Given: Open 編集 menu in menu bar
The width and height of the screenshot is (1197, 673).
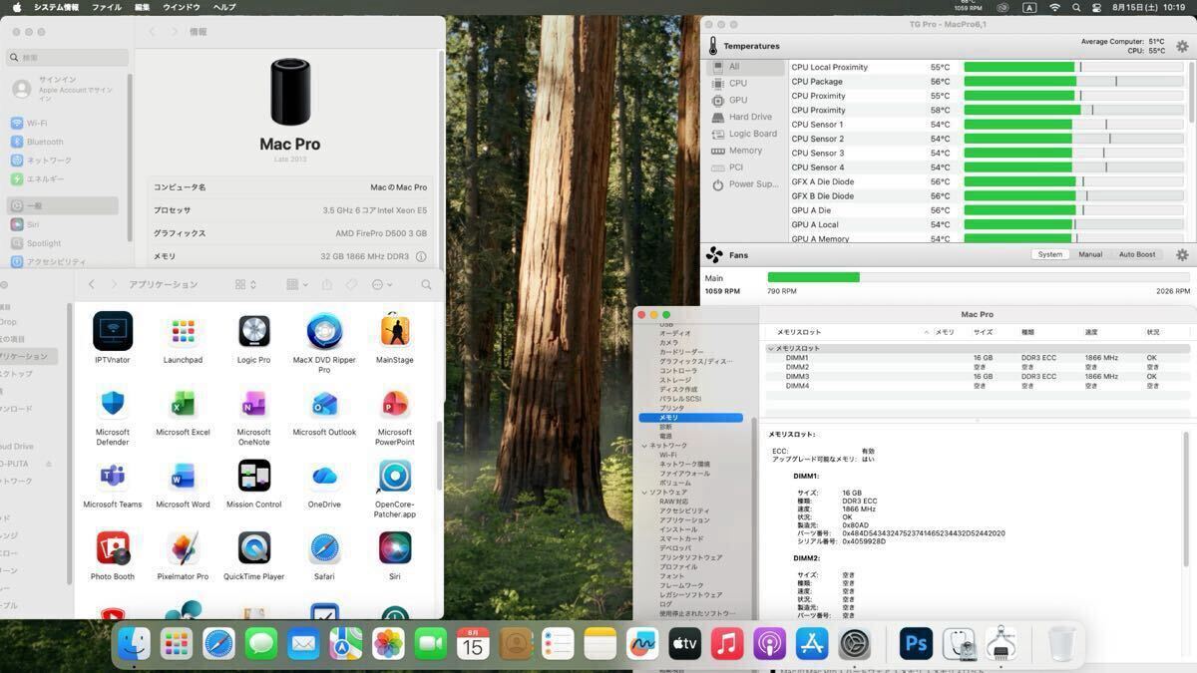Looking at the screenshot, I should coord(143,7).
